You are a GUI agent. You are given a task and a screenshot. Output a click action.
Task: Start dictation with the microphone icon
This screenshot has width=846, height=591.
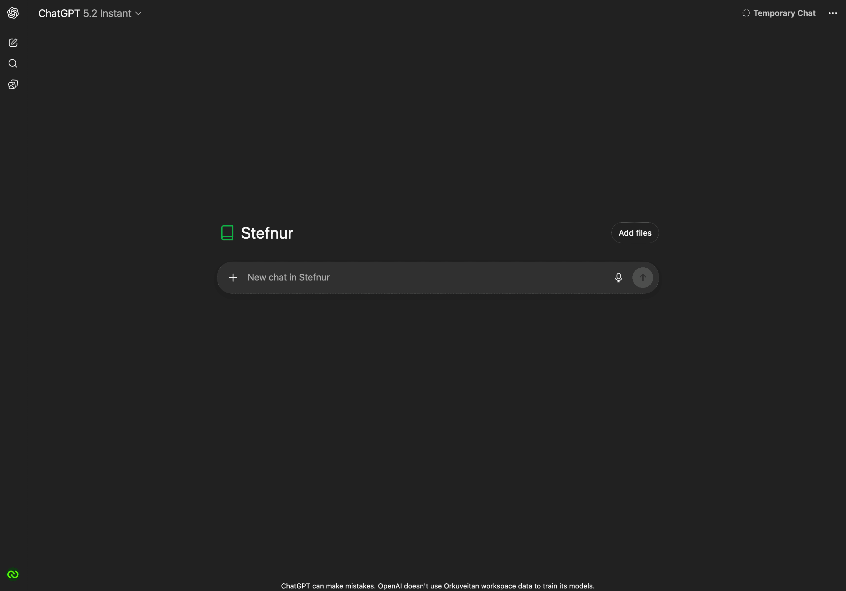pyautogui.click(x=619, y=278)
